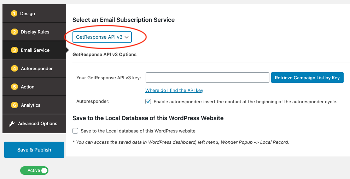Click the Advanced Options wrench icon
The image size is (350, 179).
[12, 124]
